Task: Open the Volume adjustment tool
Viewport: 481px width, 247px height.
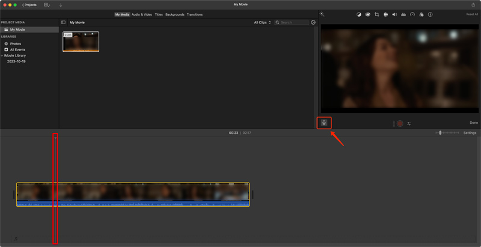Action: (x=394, y=14)
